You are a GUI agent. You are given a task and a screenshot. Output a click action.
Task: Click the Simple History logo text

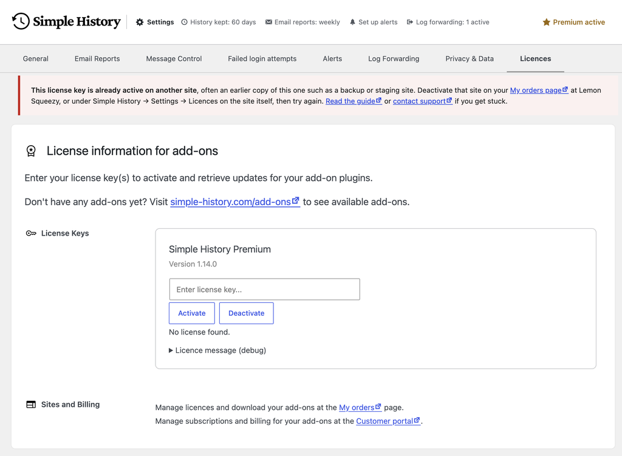click(77, 21)
